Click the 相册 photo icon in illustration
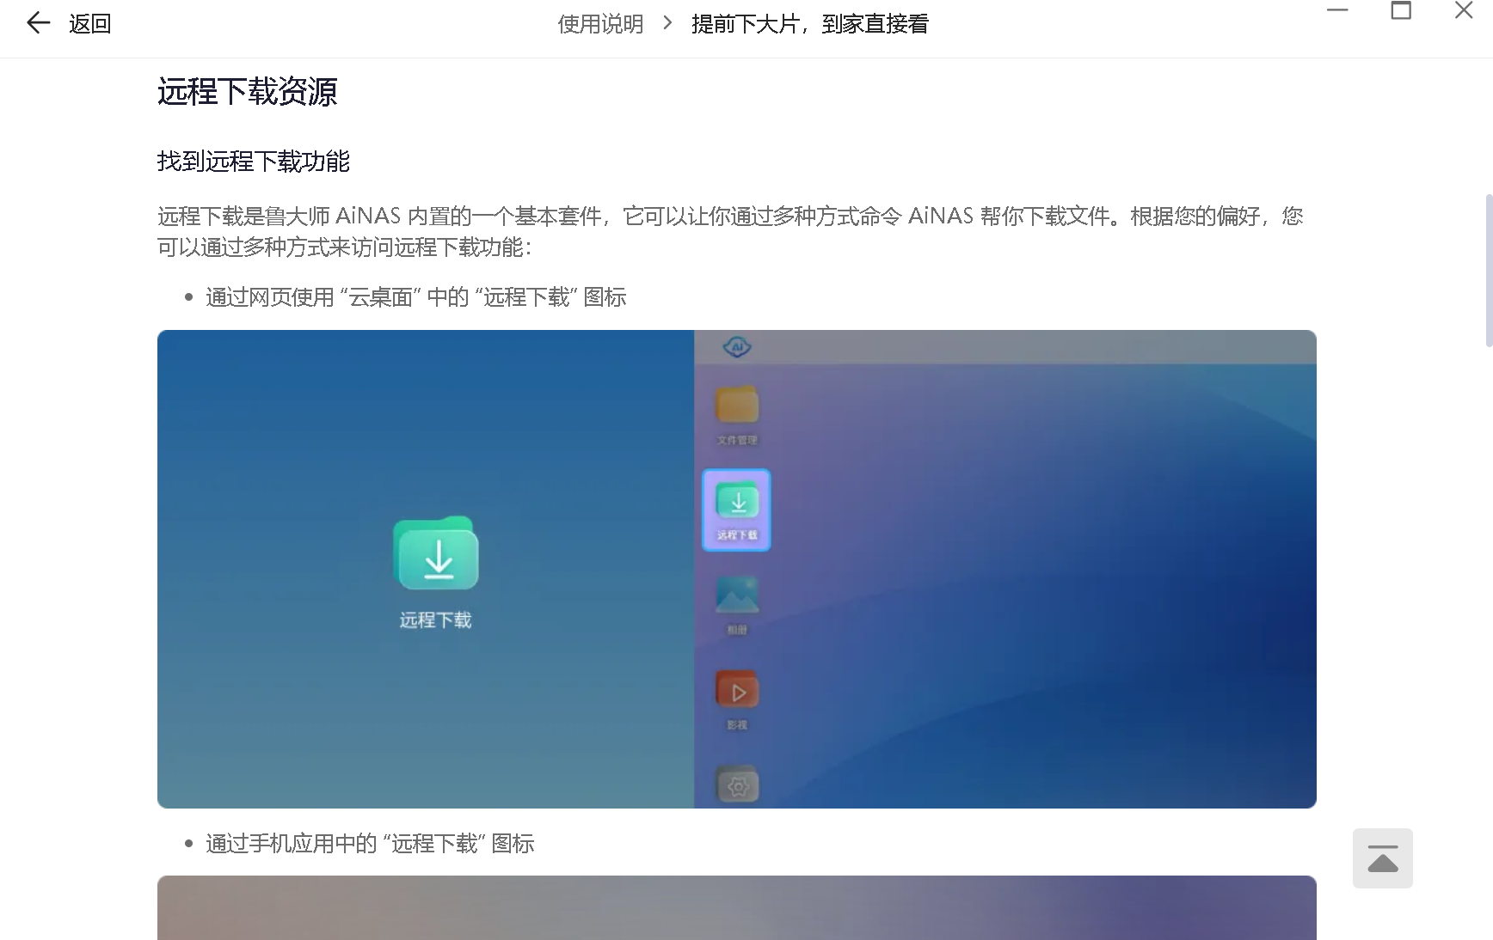 [737, 595]
